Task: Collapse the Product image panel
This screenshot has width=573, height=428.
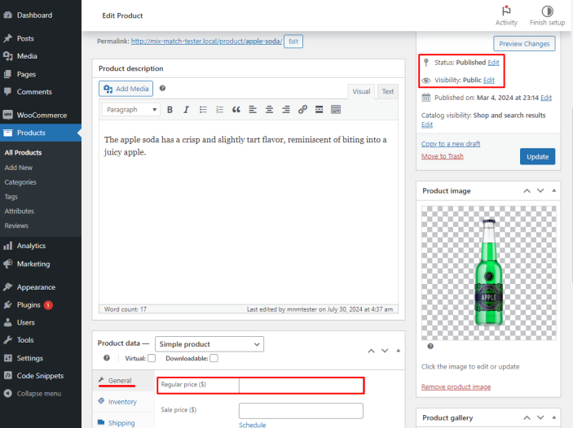Action: point(554,191)
